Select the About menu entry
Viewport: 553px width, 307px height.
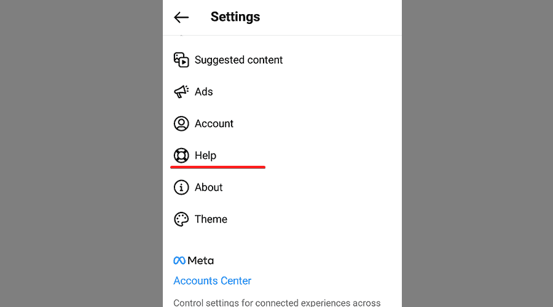tap(208, 187)
